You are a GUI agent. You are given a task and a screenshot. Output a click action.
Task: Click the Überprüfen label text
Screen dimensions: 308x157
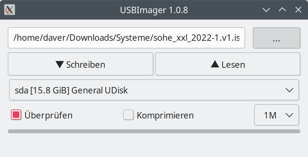(x=48, y=115)
